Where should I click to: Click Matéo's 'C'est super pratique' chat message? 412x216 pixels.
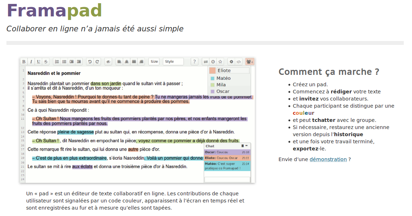(227, 166)
